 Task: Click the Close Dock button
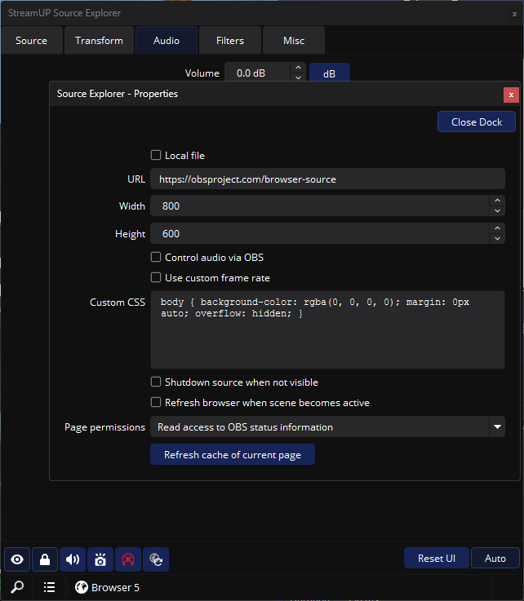point(477,122)
